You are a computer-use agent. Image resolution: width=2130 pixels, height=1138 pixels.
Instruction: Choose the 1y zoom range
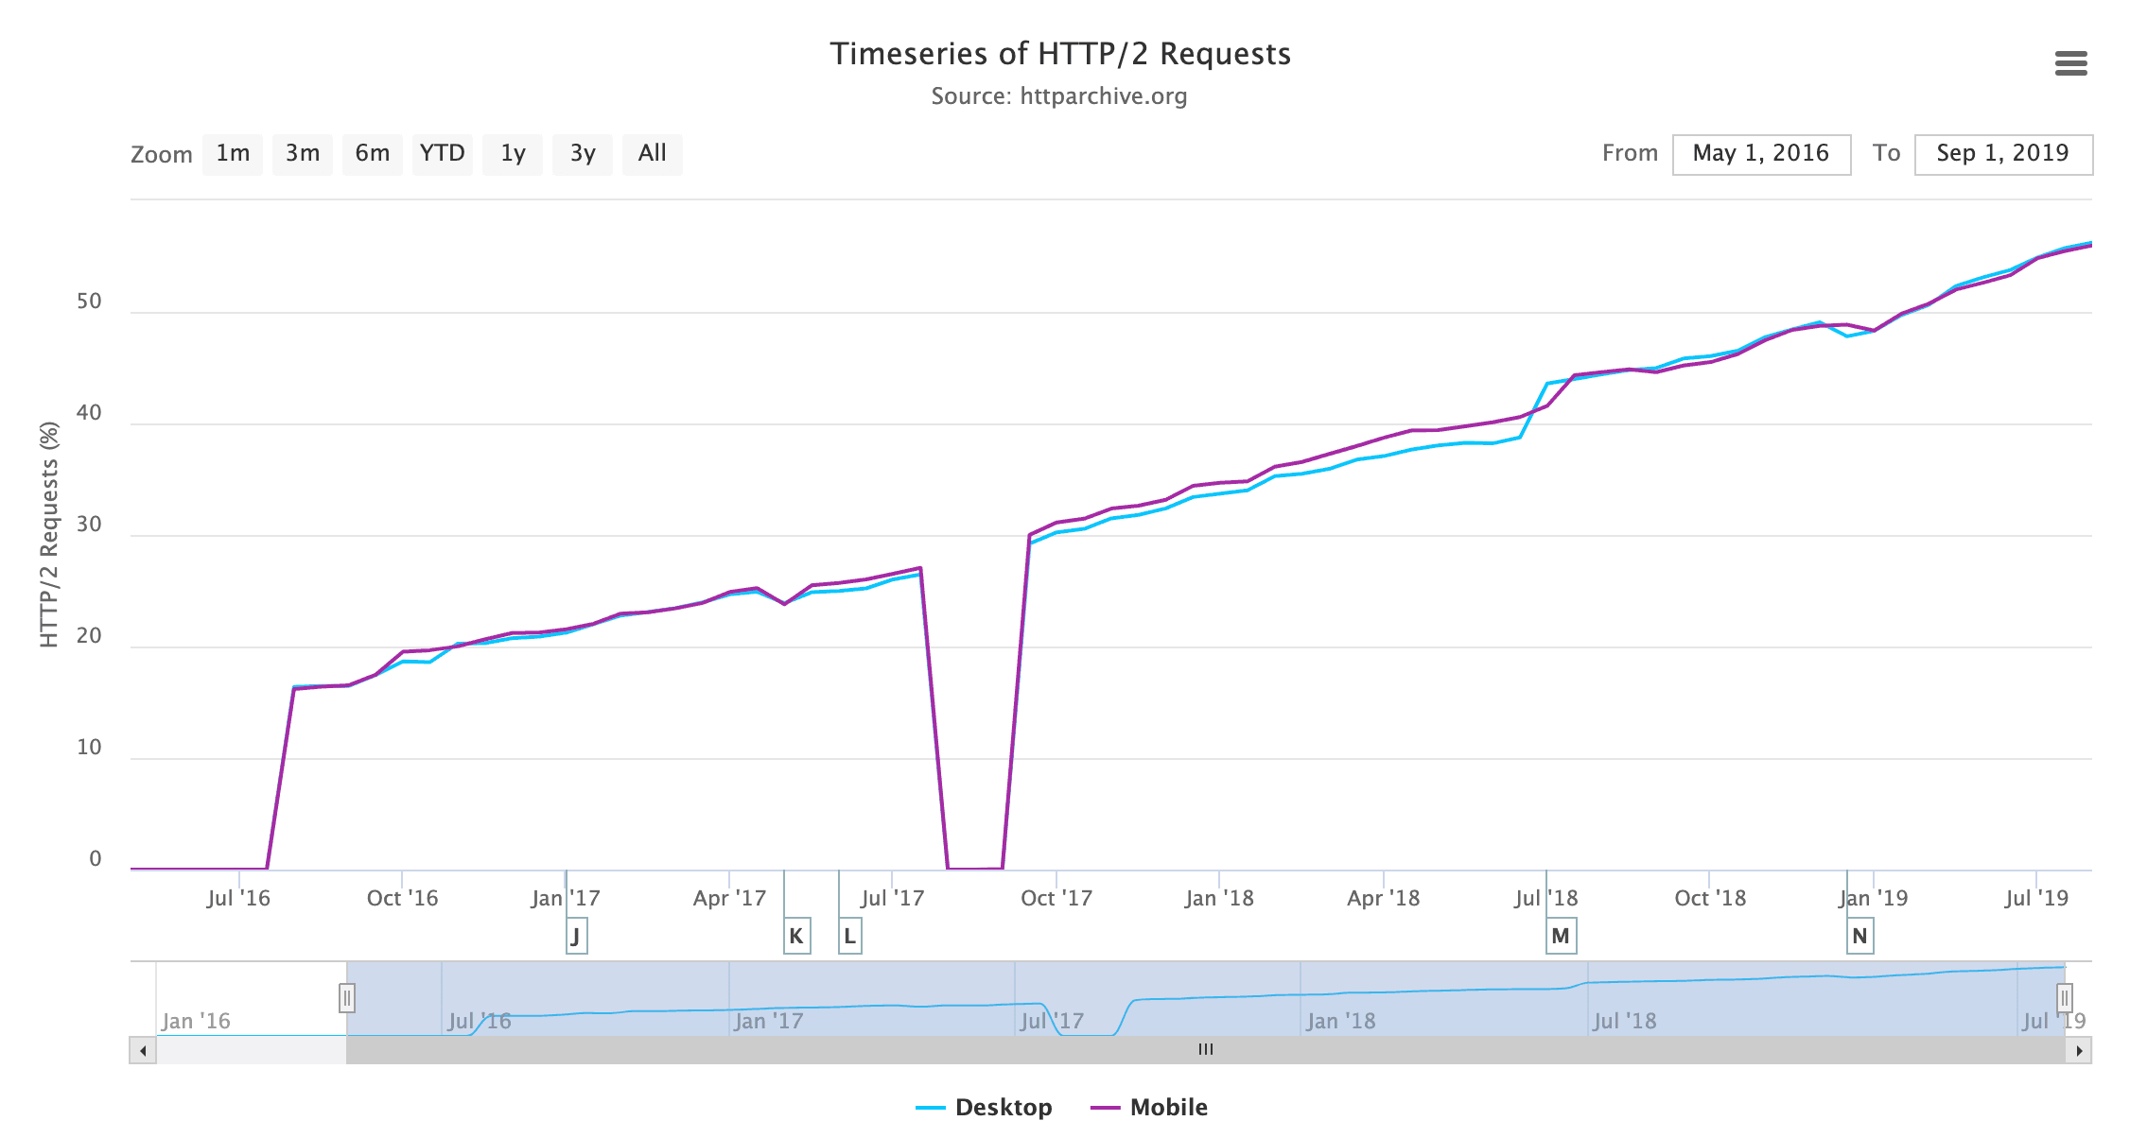[513, 153]
